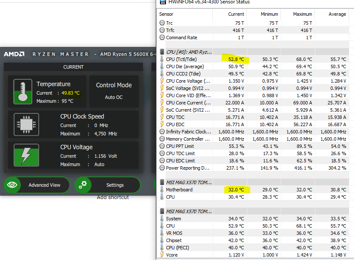This screenshot has height=260, width=354.
Task: Click thermometer icon beside CPU Die (average)
Action: [x=162, y=66]
